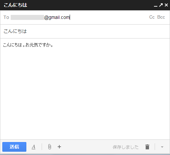Expand more options arrow beside trash
The width and height of the screenshot is (170, 155).
(x=162, y=147)
